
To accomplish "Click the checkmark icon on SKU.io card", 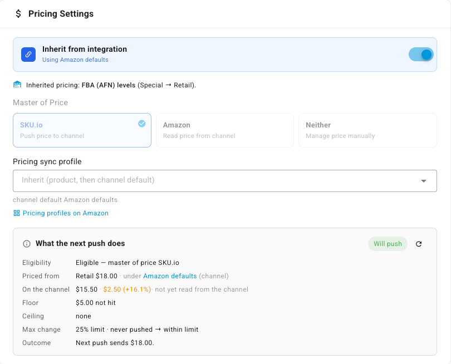I will pos(142,124).
